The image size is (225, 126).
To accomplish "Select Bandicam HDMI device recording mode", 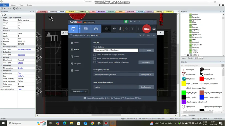I will click(x=86, y=29).
